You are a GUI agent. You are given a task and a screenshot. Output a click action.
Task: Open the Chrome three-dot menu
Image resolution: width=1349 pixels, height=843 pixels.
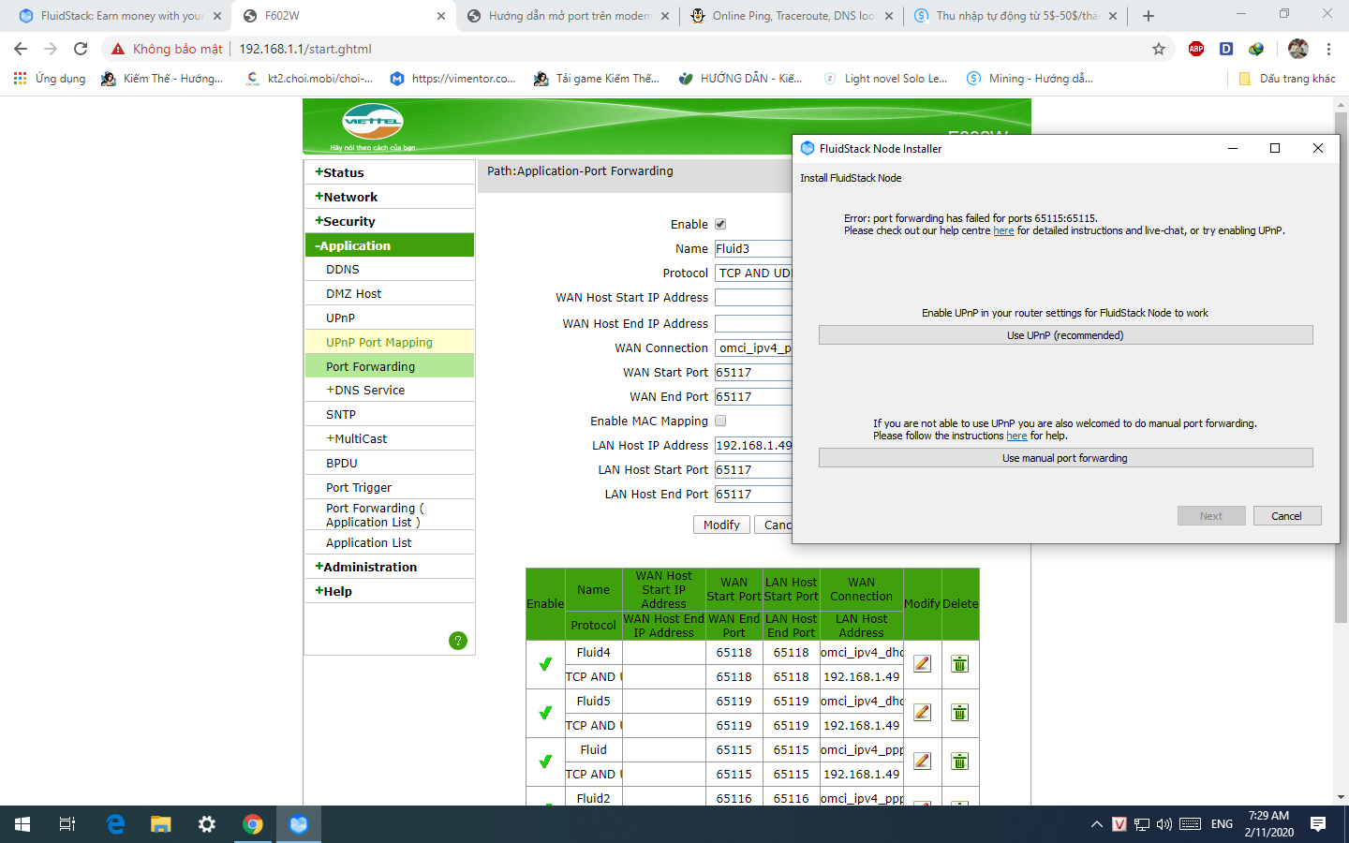point(1328,49)
